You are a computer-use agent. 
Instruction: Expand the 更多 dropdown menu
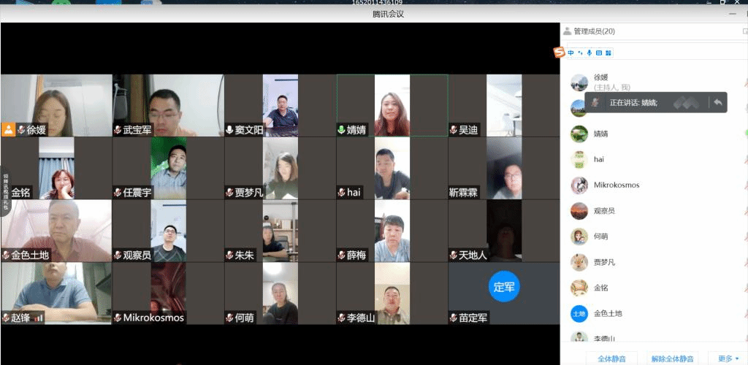tap(728, 359)
